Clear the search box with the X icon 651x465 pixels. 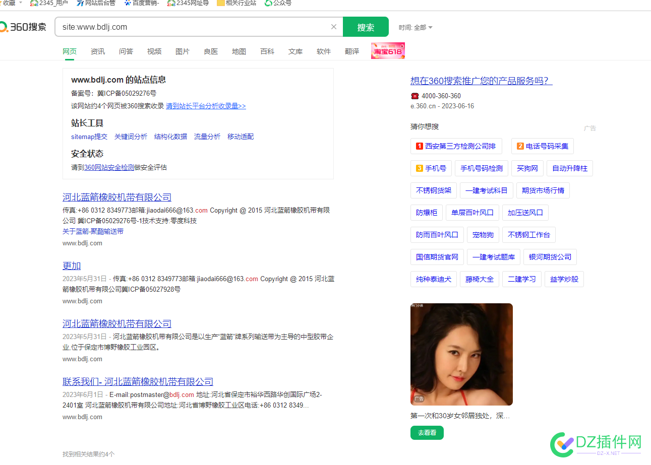tap(334, 27)
